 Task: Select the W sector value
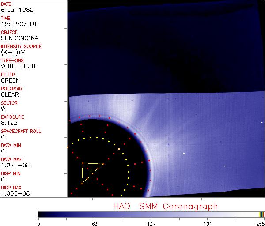point(3,109)
